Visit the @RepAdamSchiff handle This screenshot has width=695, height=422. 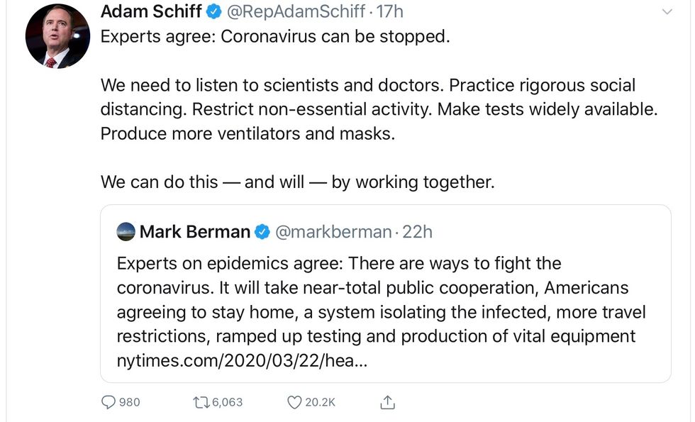click(x=296, y=11)
